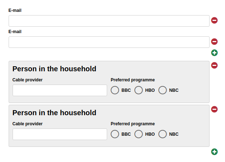Image resolution: width=225 pixels, height=162 pixels.
Task: Select BBC for second household person
Action: tap(115, 134)
